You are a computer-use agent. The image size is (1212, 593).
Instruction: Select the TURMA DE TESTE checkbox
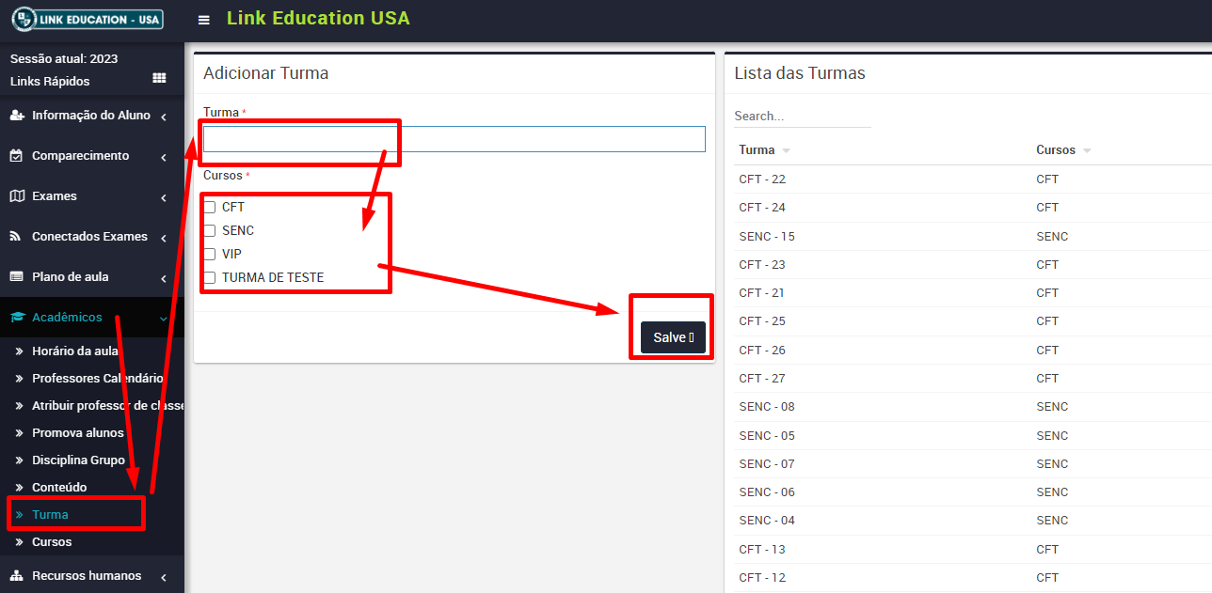pos(210,278)
